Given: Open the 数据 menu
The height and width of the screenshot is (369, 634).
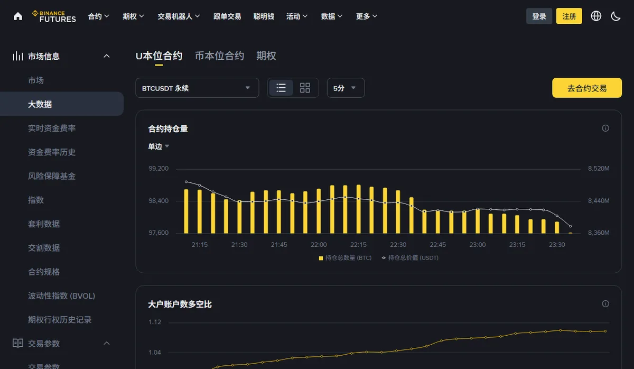Looking at the screenshot, I should coord(332,16).
